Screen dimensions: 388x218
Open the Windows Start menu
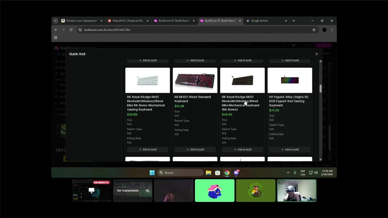pyautogui.click(x=152, y=173)
